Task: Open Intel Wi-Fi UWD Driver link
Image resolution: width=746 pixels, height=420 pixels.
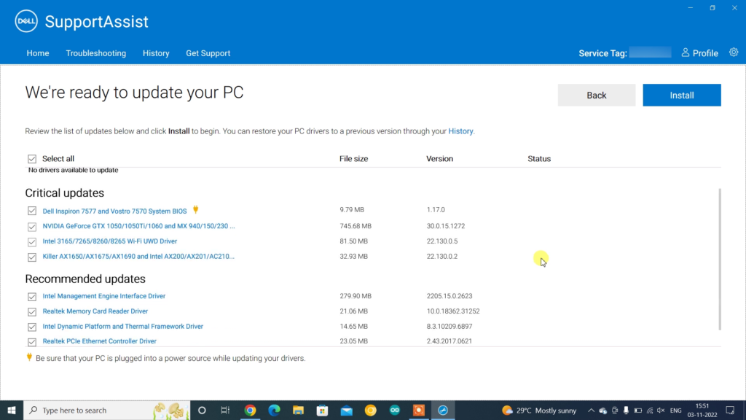Action: (x=110, y=241)
